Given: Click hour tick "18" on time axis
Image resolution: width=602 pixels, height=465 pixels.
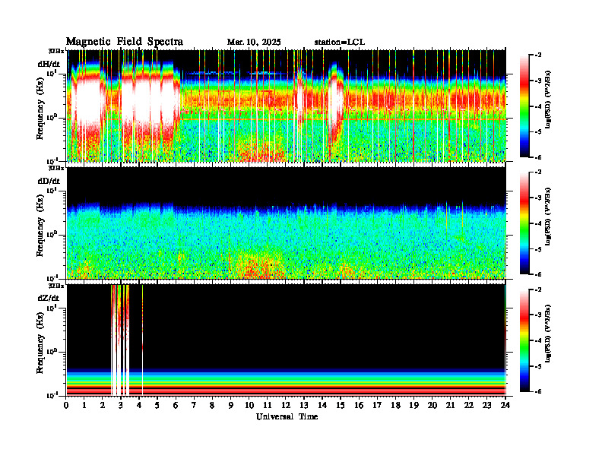Looking at the screenshot, I should (x=395, y=406).
